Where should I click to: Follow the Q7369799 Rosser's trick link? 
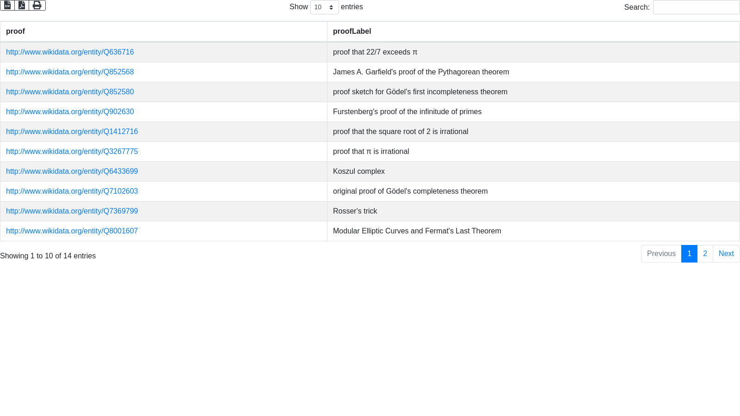72,211
